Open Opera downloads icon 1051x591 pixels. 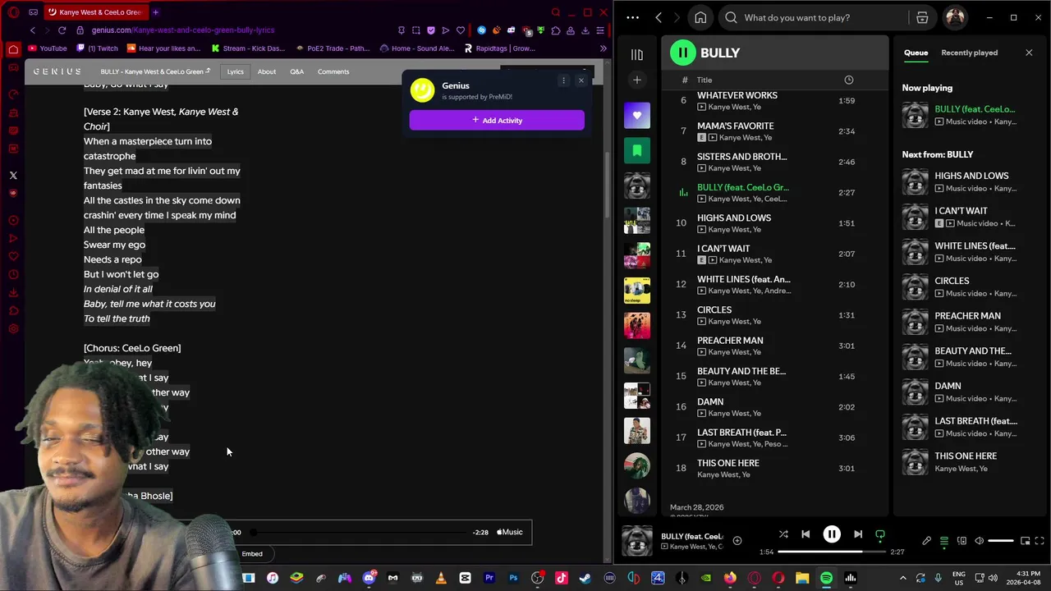pyautogui.click(x=585, y=30)
